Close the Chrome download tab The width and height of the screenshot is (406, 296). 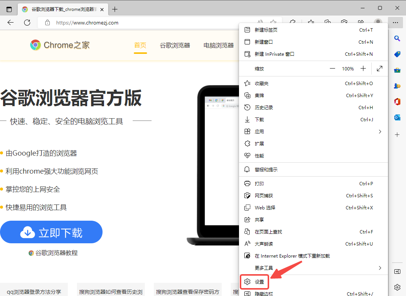[x=102, y=9]
